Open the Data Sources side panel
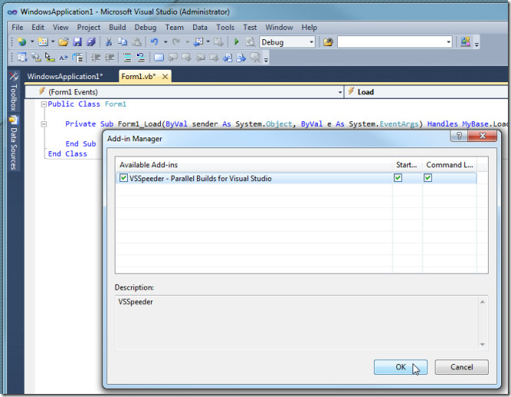The height and width of the screenshot is (397, 511). point(14,143)
